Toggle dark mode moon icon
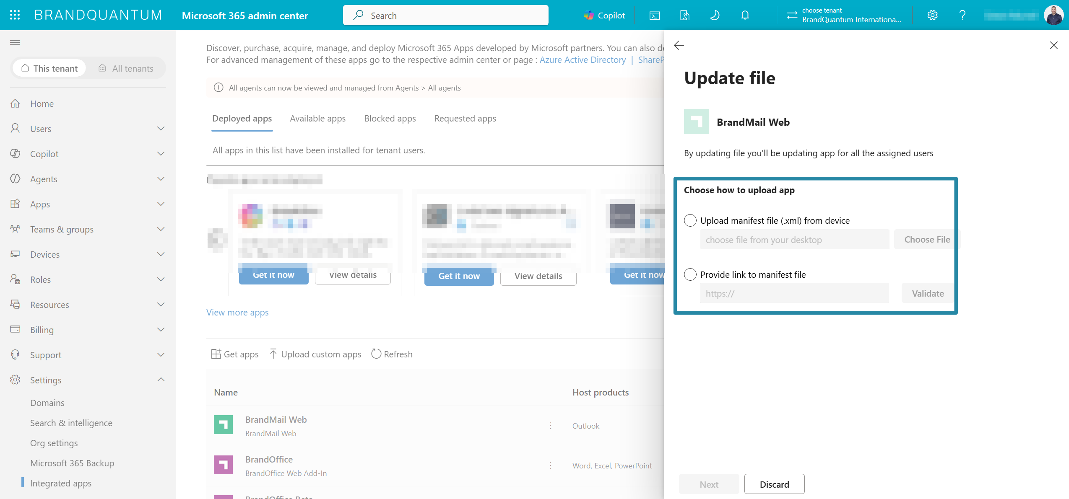The height and width of the screenshot is (499, 1069). tap(715, 16)
